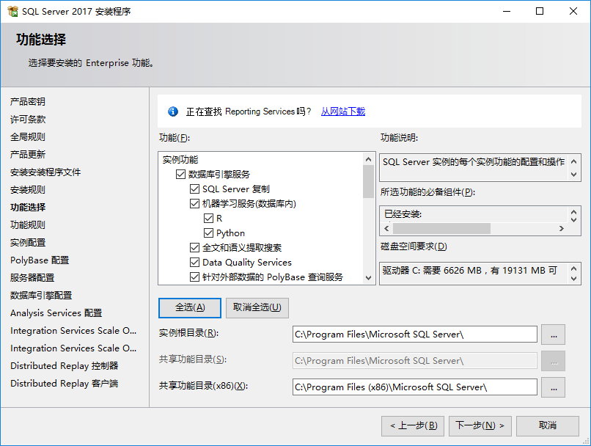Browse for 共享功能目录(x86) with ... button
Viewport: 591px width, 446px height.
(x=554, y=387)
